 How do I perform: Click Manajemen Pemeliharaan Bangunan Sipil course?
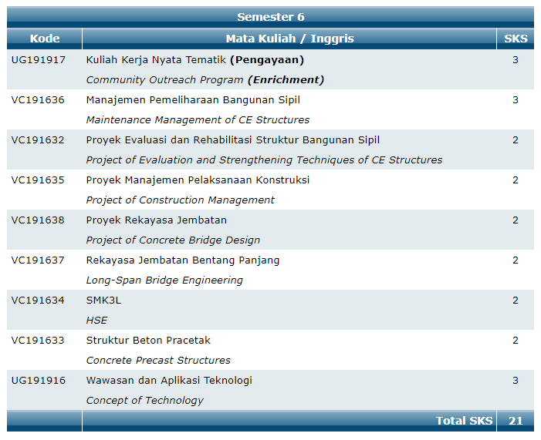pyautogui.click(x=193, y=100)
